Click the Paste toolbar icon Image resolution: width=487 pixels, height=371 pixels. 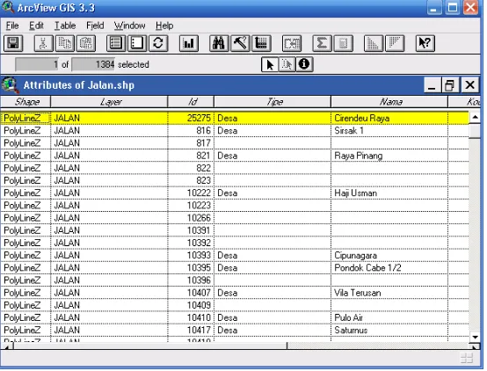[x=86, y=43]
